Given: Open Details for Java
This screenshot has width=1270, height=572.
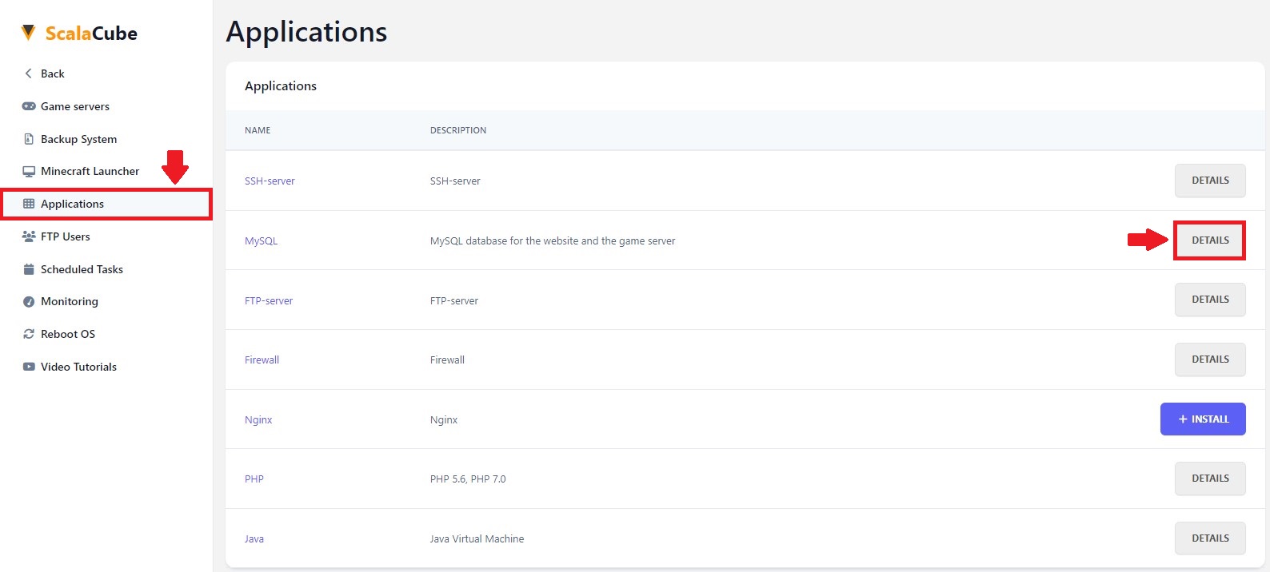Looking at the screenshot, I should tap(1210, 538).
